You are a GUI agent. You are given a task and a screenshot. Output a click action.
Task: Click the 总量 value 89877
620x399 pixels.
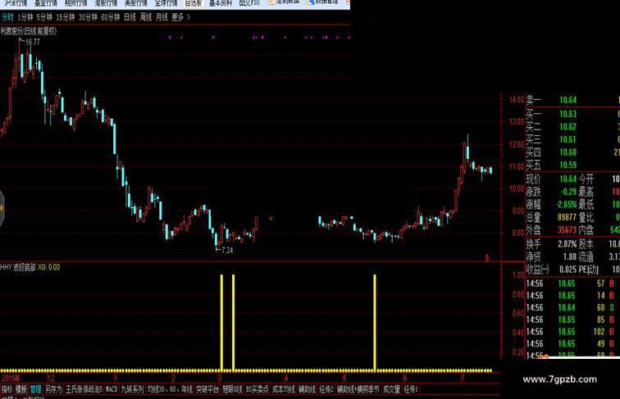pyautogui.click(x=567, y=217)
